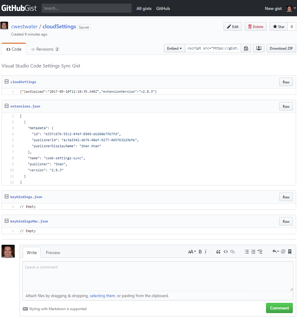Screen dimensions: 297x317
Task: Open the Revisions tab
Action: coord(45,49)
